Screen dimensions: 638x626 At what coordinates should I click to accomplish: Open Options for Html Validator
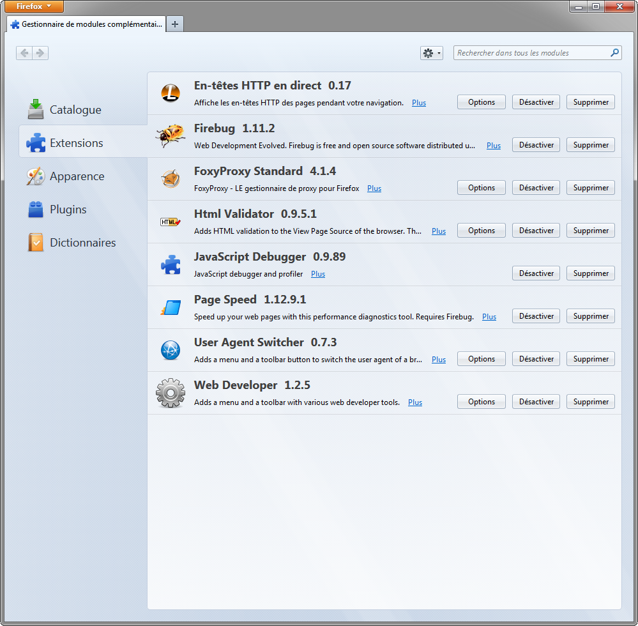pyautogui.click(x=482, y=231)
